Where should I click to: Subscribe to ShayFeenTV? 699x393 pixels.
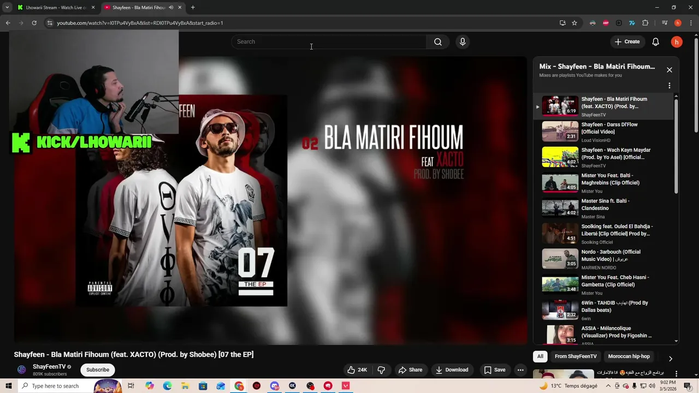click(x=98, y=370)
